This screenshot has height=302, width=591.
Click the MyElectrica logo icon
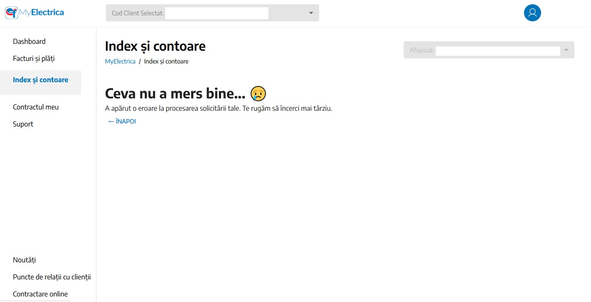tap(12, 13)
